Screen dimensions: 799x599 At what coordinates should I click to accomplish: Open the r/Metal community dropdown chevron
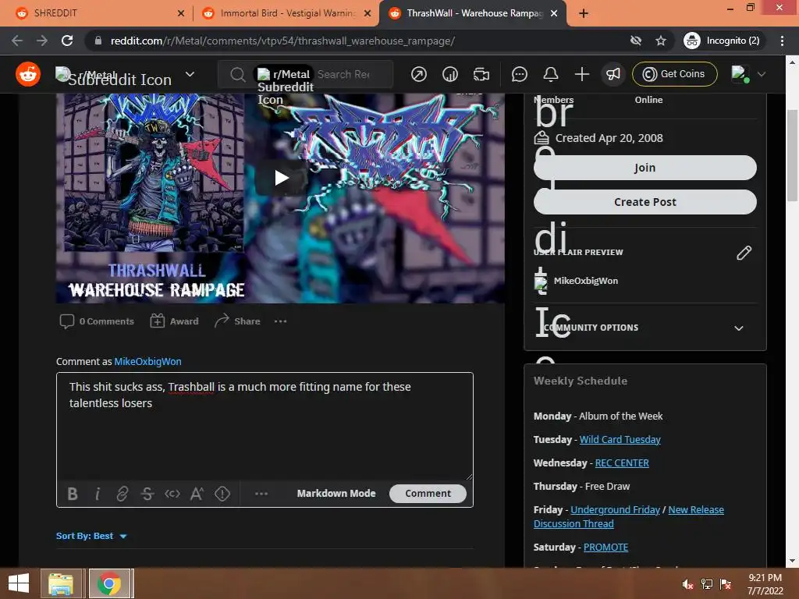(x=190, y=74)
